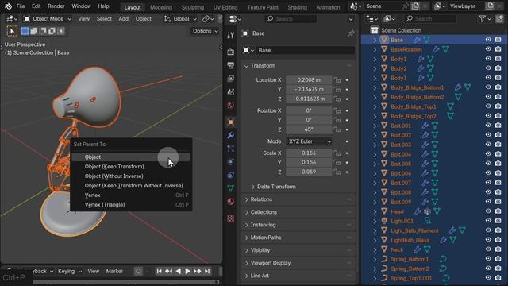Lock the Location X value
508x286 pixels.
(337, 79)
